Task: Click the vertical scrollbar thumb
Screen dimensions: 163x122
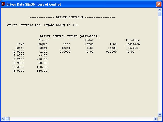Action: (x=160, y=14)
